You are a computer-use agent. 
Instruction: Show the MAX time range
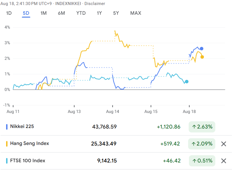click(x=136, y=13)
